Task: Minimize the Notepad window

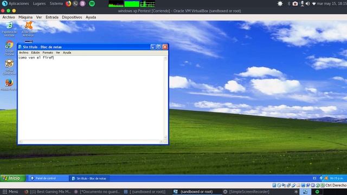Action: click(x=153, y=47)
